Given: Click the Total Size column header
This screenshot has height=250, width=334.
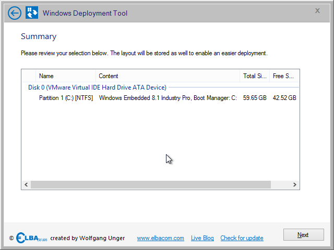Looking at the screenshot, I should pyautogui.click(x=255, y=76).
